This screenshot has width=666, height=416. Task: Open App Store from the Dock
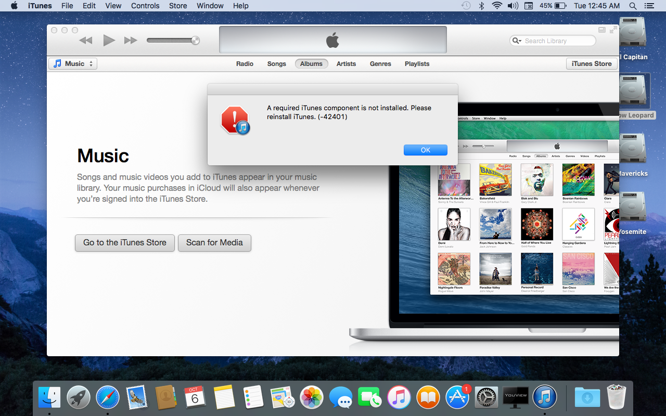[457, 398]
